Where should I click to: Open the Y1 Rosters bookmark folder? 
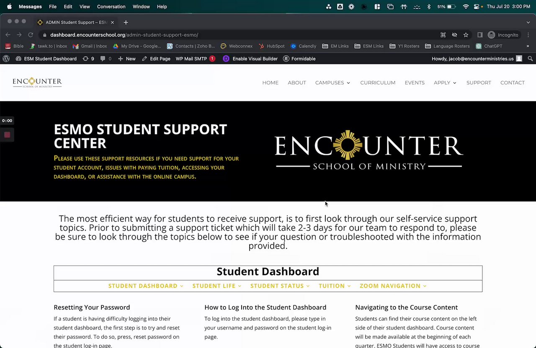[x=404, y=46]
